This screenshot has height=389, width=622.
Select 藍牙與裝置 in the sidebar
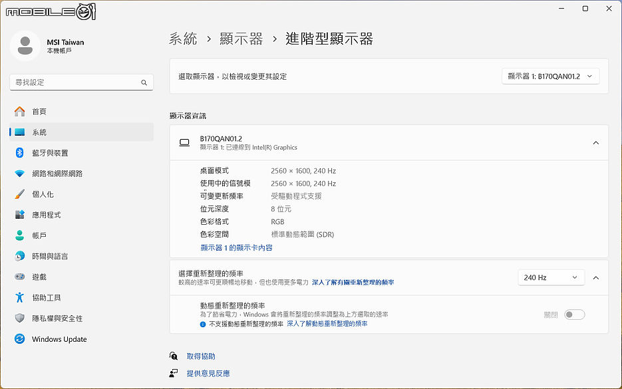coord(81,153)
